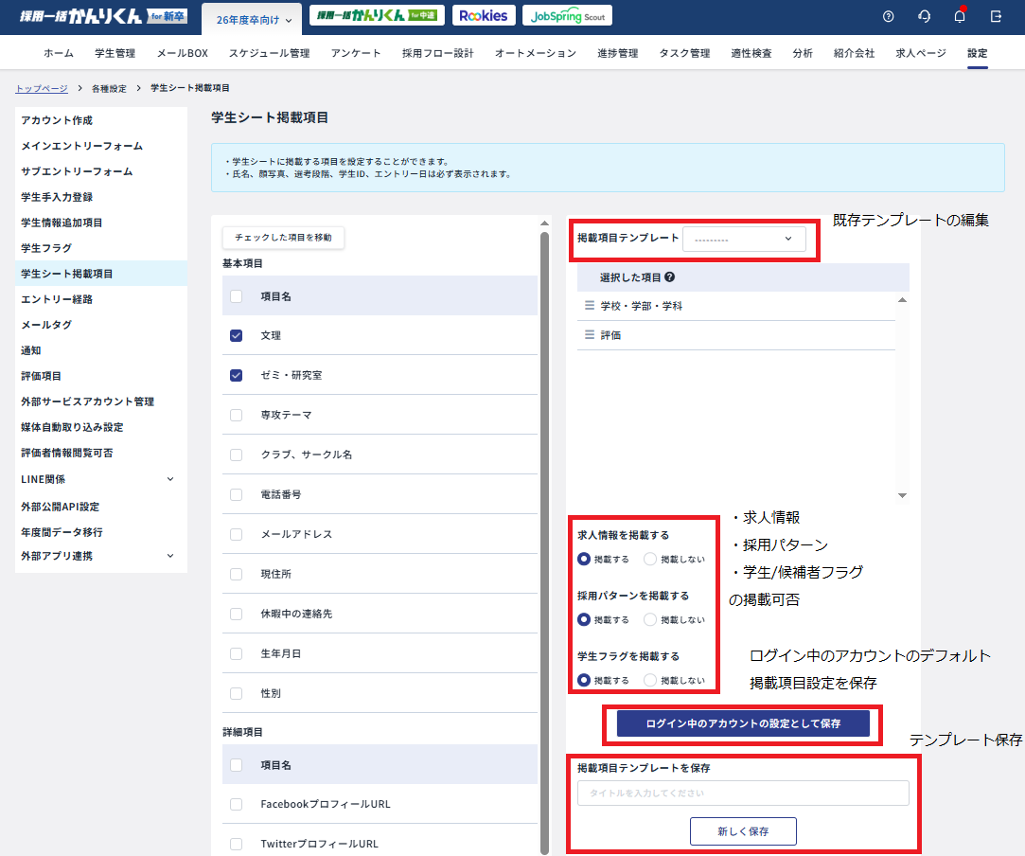
Task: Click the Rookies logo button
Action: coord(484,15)
